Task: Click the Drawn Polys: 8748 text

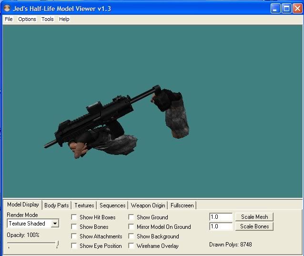Action: pos(231,245)
